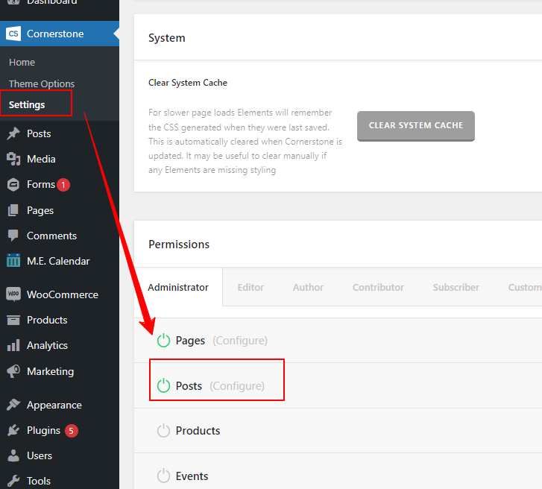
Task: Click the Media icon in sidebar
Action: coord(13,159)
